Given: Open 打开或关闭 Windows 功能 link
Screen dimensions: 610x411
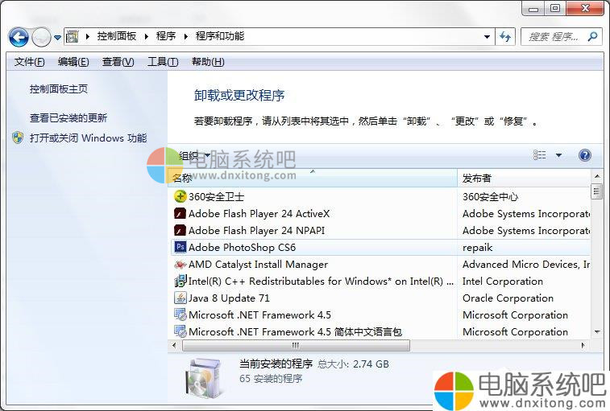Looking at the screenshot, I should pyautogui.click(x=89, y=138).
